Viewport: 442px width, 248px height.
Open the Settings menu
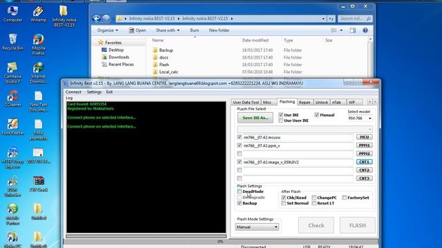tap(94, 92)
